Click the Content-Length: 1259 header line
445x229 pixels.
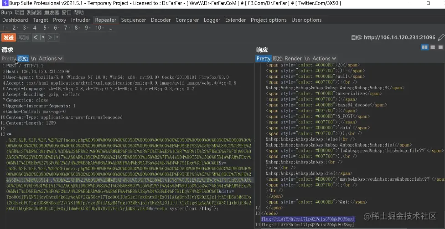pos(31,123)
